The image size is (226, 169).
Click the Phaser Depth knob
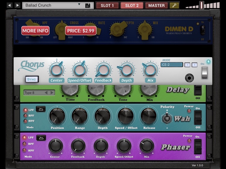pos(101,146)
